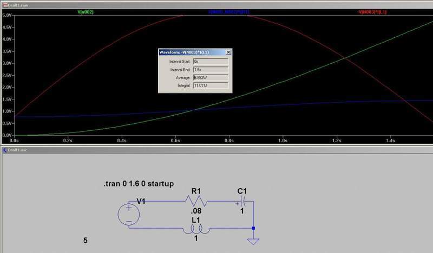Viewport: 433px width, 253px height.
Task: Click the ground symbol in schematic
Action: 253,242
